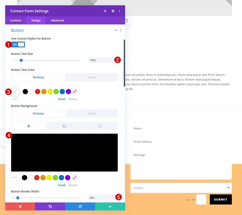Open the Button section's three-dot options menu

tap(120, 30)
